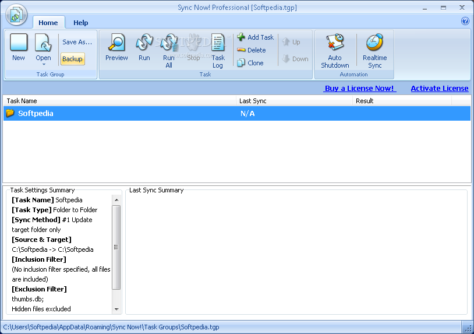Image resolution: width=474 pixels, height=334 pixels.
Task: Click the Hidden files excluded text
Action: coord(41,309)
